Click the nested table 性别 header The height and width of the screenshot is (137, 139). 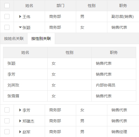pos(69,52)
